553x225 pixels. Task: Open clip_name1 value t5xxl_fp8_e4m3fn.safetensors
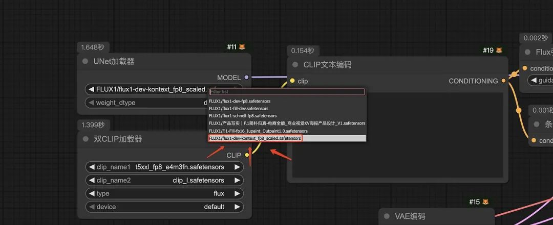click(x=164, y=167)
